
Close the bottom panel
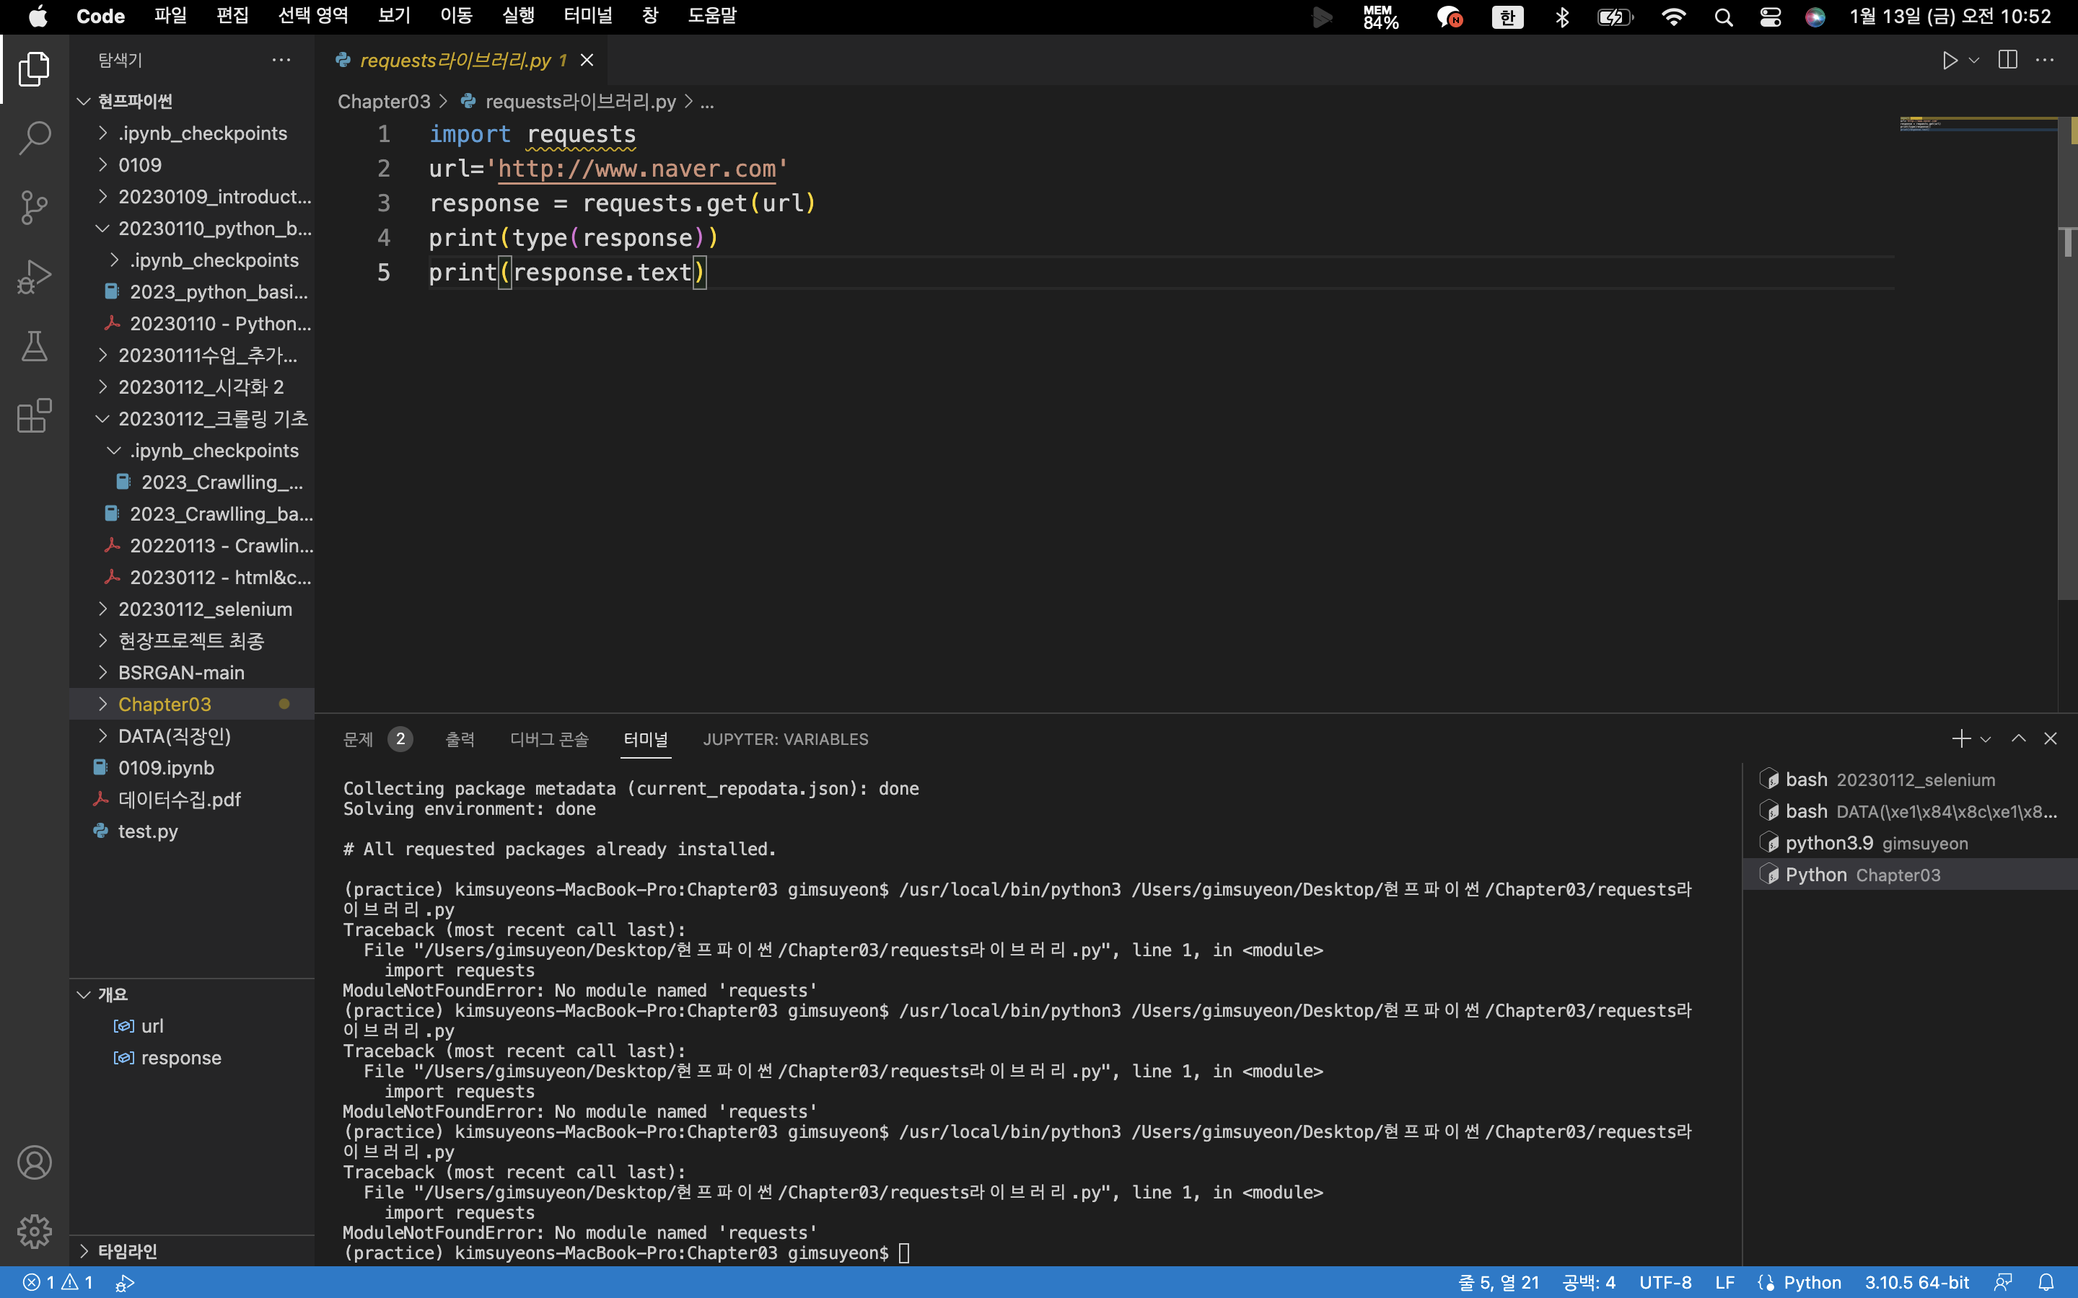click(2051, 739)
